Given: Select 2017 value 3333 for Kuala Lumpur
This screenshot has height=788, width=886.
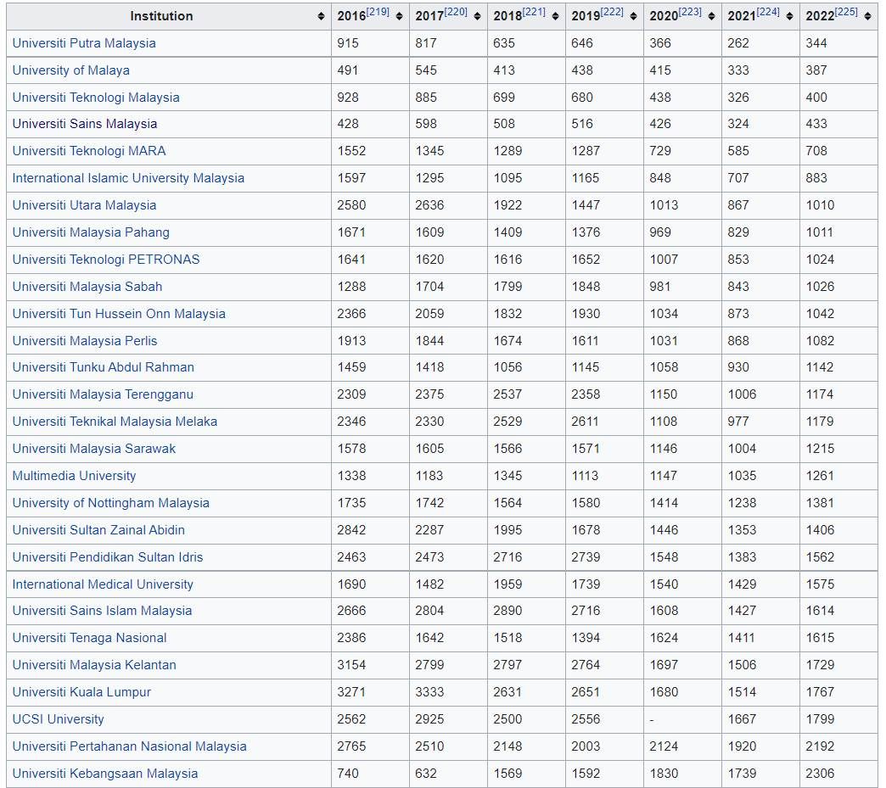Looking at the screenshot, I should 429,692.
